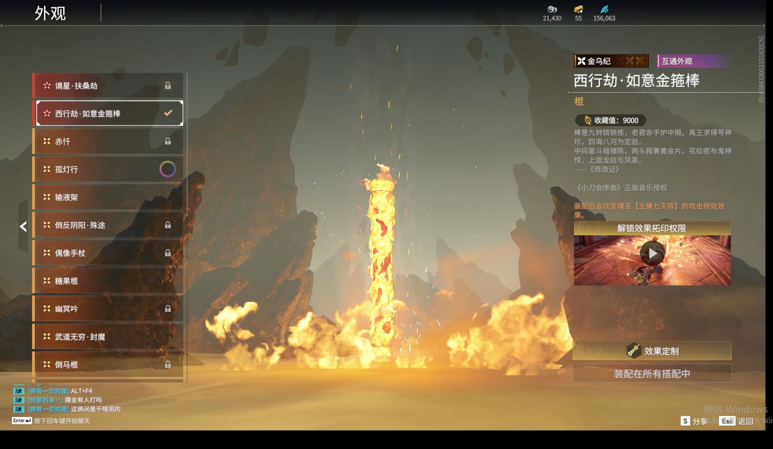Click 装配在所有搭配中 button
Screen dimensions: 773x449
point(652,373)
